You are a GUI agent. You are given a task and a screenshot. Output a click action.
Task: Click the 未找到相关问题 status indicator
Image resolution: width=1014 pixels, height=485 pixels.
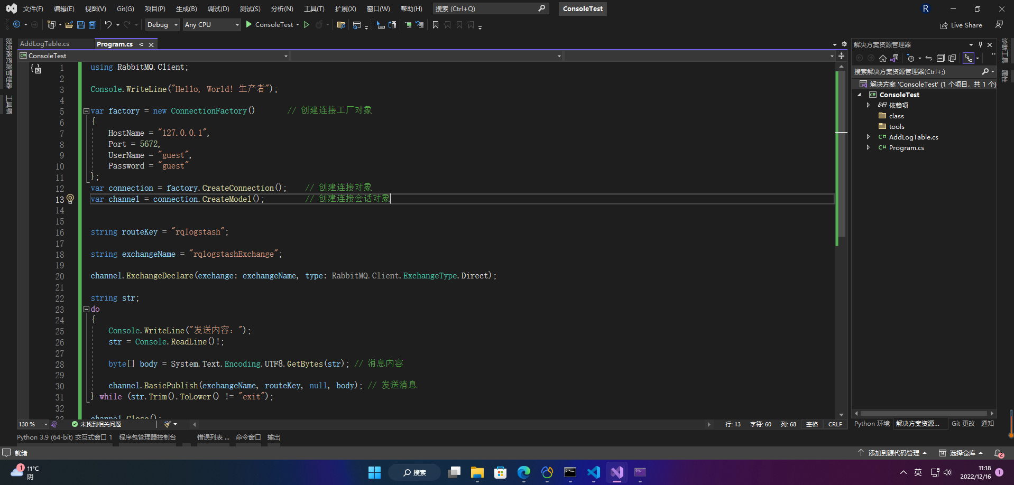[x=96, y=424]
